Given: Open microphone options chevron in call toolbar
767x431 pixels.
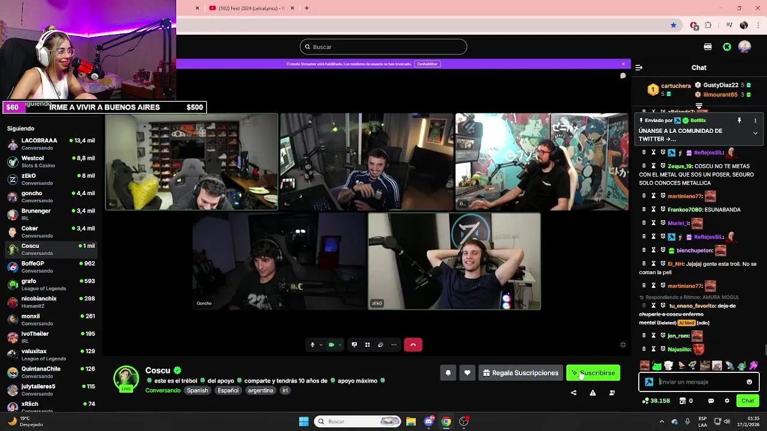Looking at the screenshot, I should pos(321,345).
